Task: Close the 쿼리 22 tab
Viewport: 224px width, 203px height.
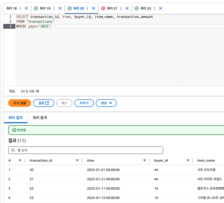Action: [161, 8]
